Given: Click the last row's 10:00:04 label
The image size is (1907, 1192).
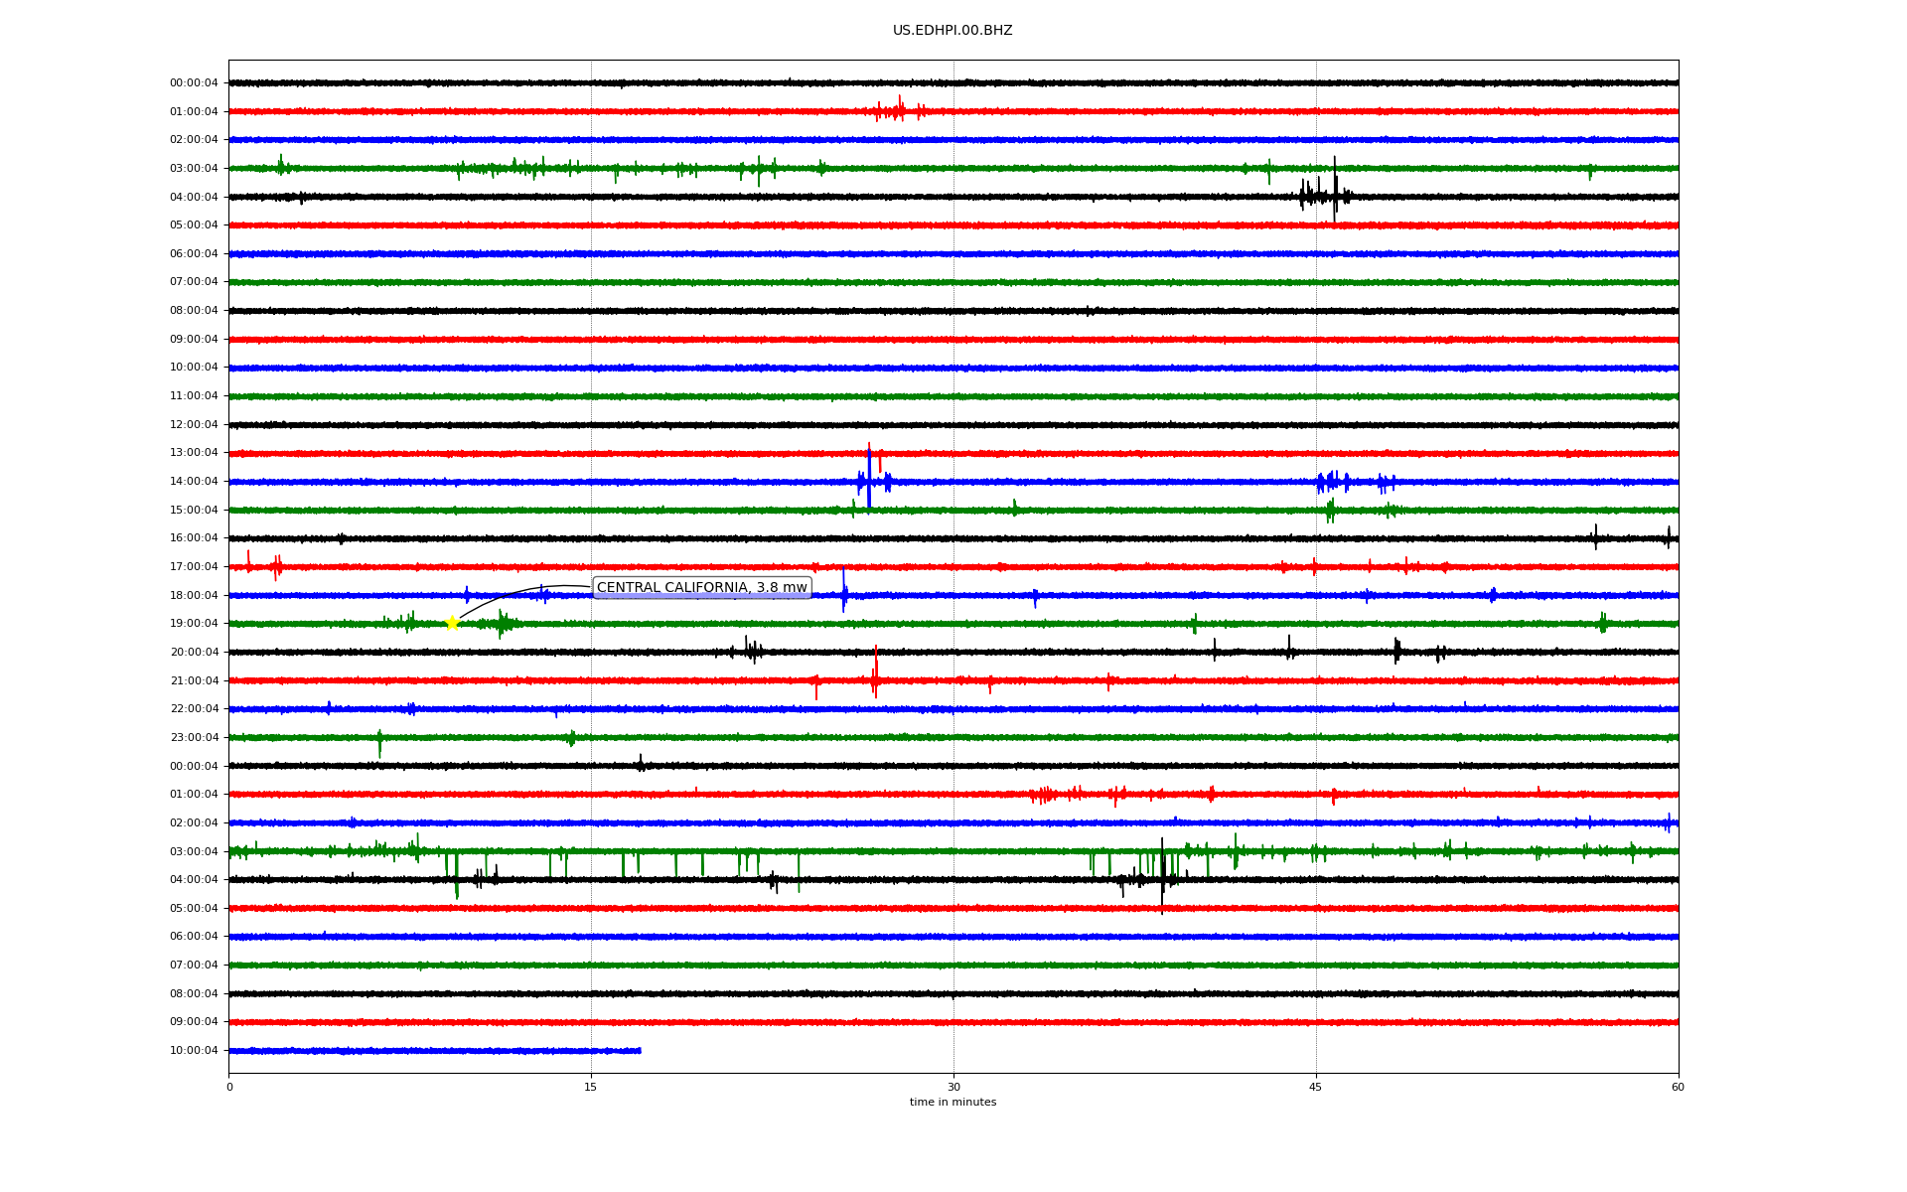Looking at the screenshot, I should point(194,1051).
